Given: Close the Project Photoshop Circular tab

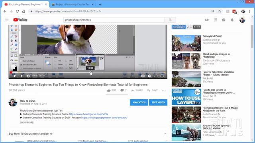Looking at the screenshot, I should point(92,4).
